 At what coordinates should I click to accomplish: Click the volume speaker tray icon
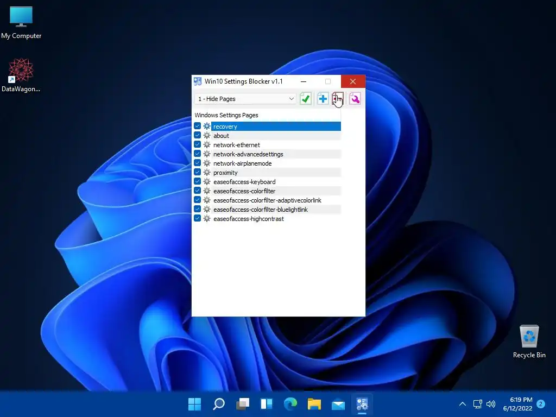click(x=491, y=404)
